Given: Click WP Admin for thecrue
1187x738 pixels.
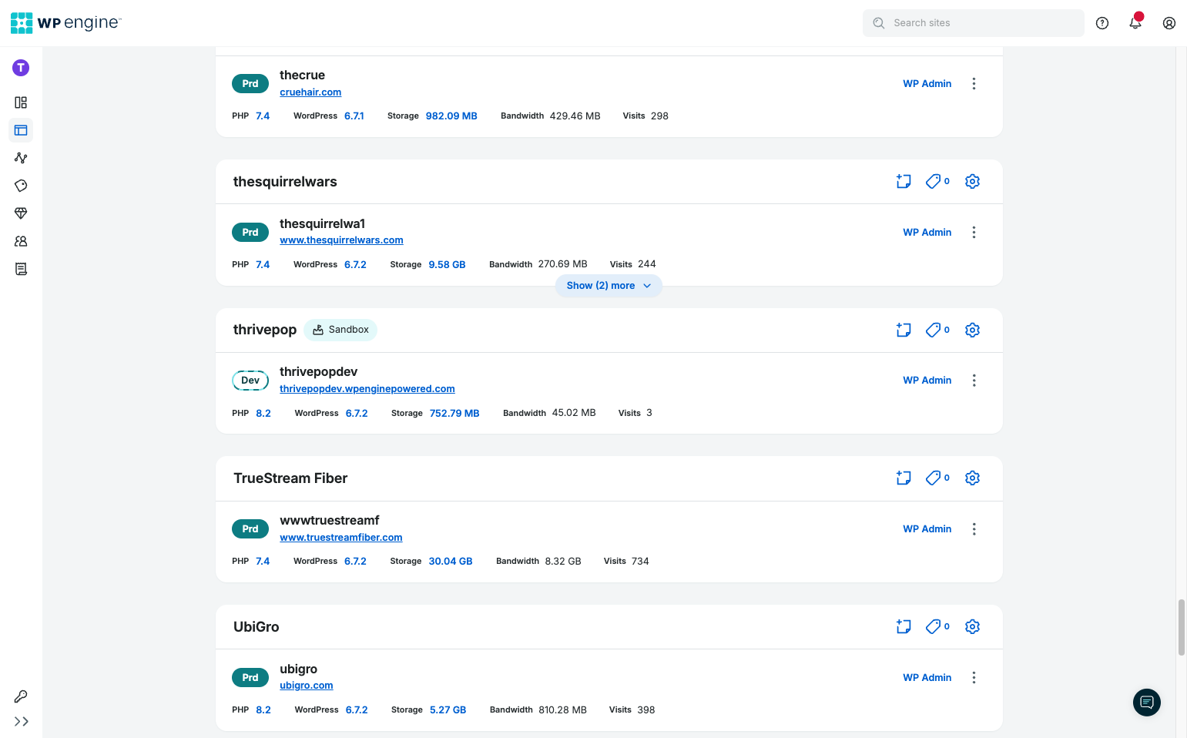Looking at the screenshot, I should pos(927,83).
